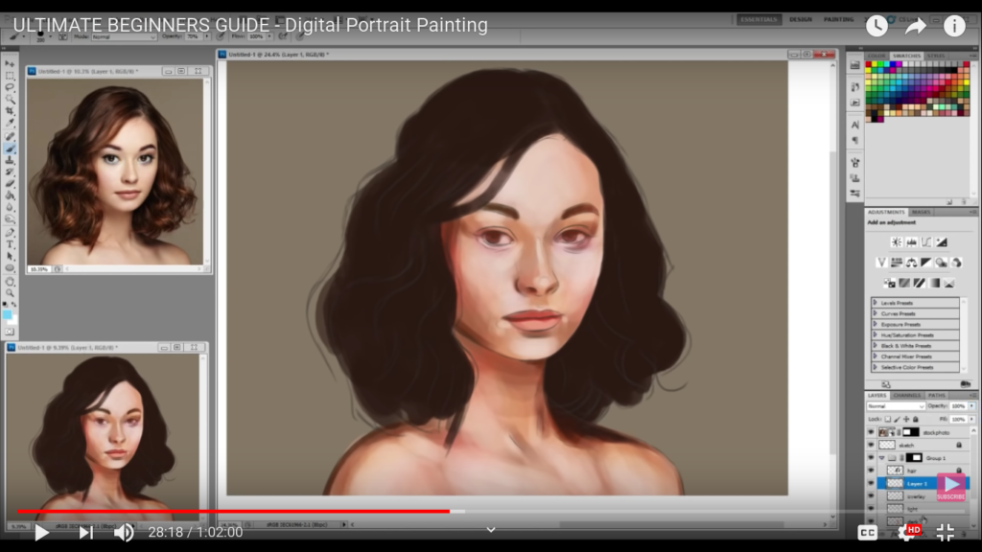Click the YouTube Share arrow icon
This screenshot has height=552, width=982.
[916, 26]
